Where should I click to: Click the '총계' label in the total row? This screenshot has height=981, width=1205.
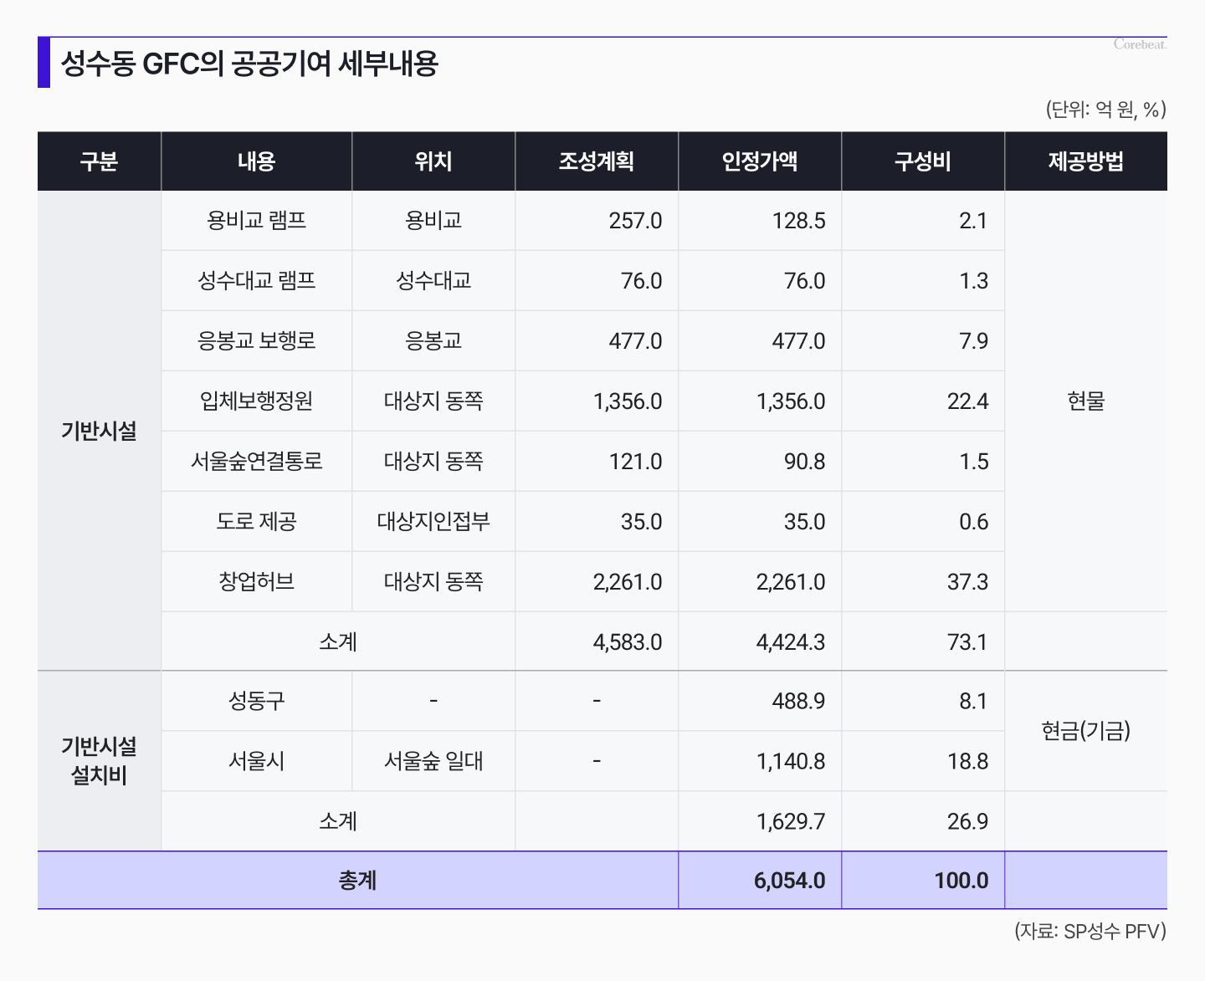[357, 881]
